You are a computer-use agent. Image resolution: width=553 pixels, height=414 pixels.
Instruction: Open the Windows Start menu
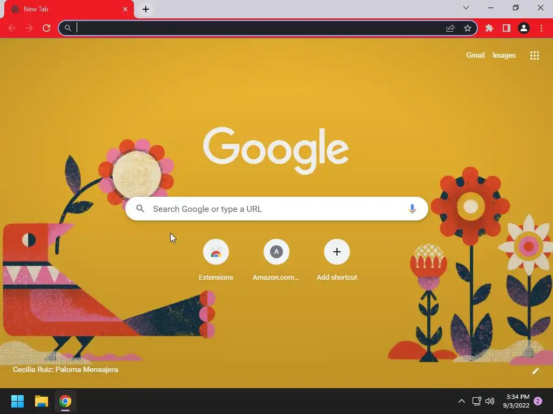pos(17,401)
